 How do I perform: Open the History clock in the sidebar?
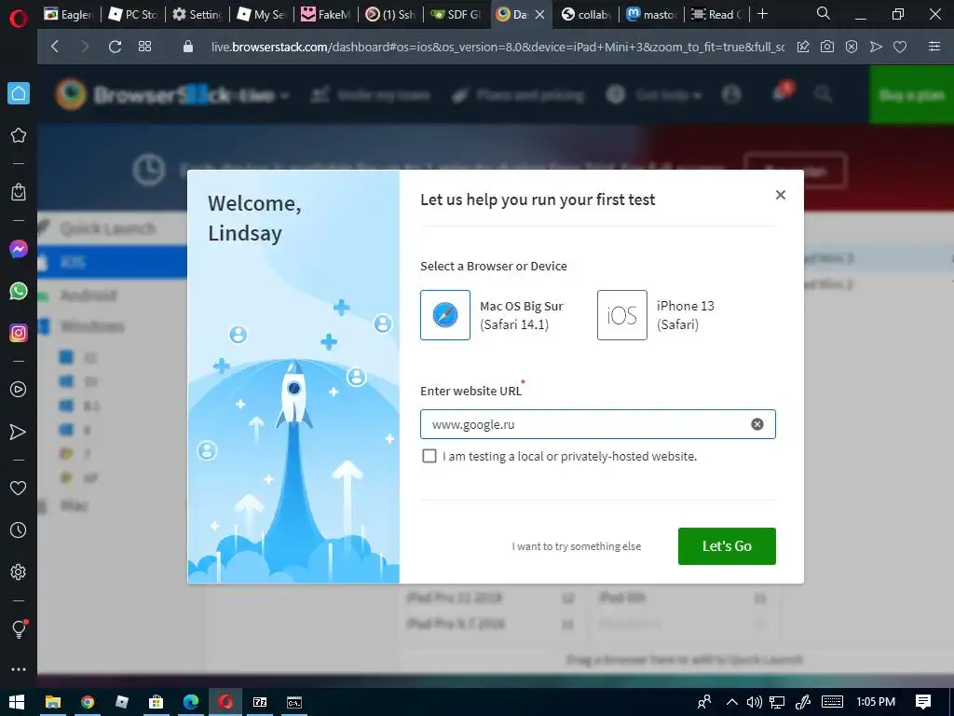click(19, 530)
